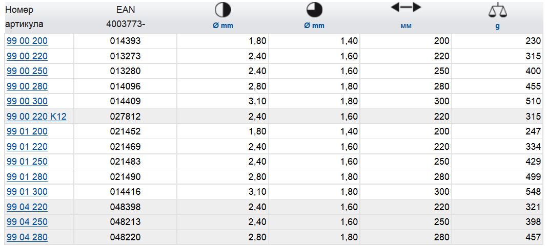This screenshot has width=547, height=249.
Task: Go to article 99 00 300
Action: pyautogui.click(x=27, y=101)
